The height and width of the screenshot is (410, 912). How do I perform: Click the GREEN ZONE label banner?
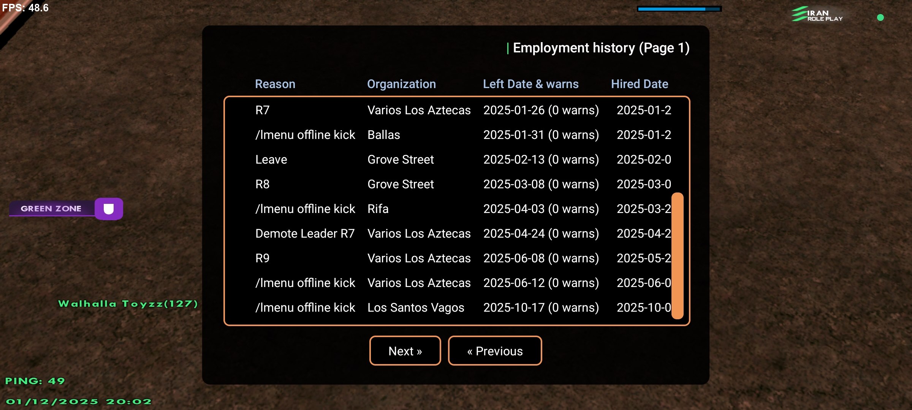pyautogui.click(x=51, y=208)
